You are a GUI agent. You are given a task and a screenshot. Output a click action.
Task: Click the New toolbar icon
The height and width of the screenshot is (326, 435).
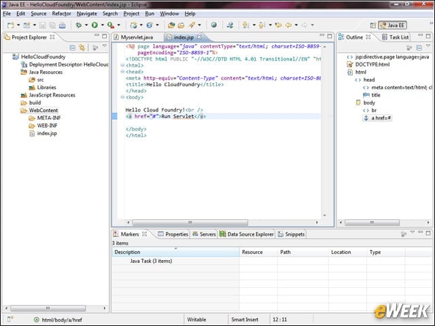tap(11, 25)
